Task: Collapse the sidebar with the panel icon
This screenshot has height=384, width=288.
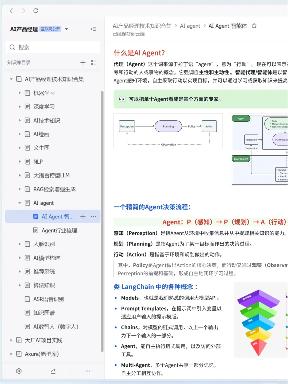Action: point(93,29)
